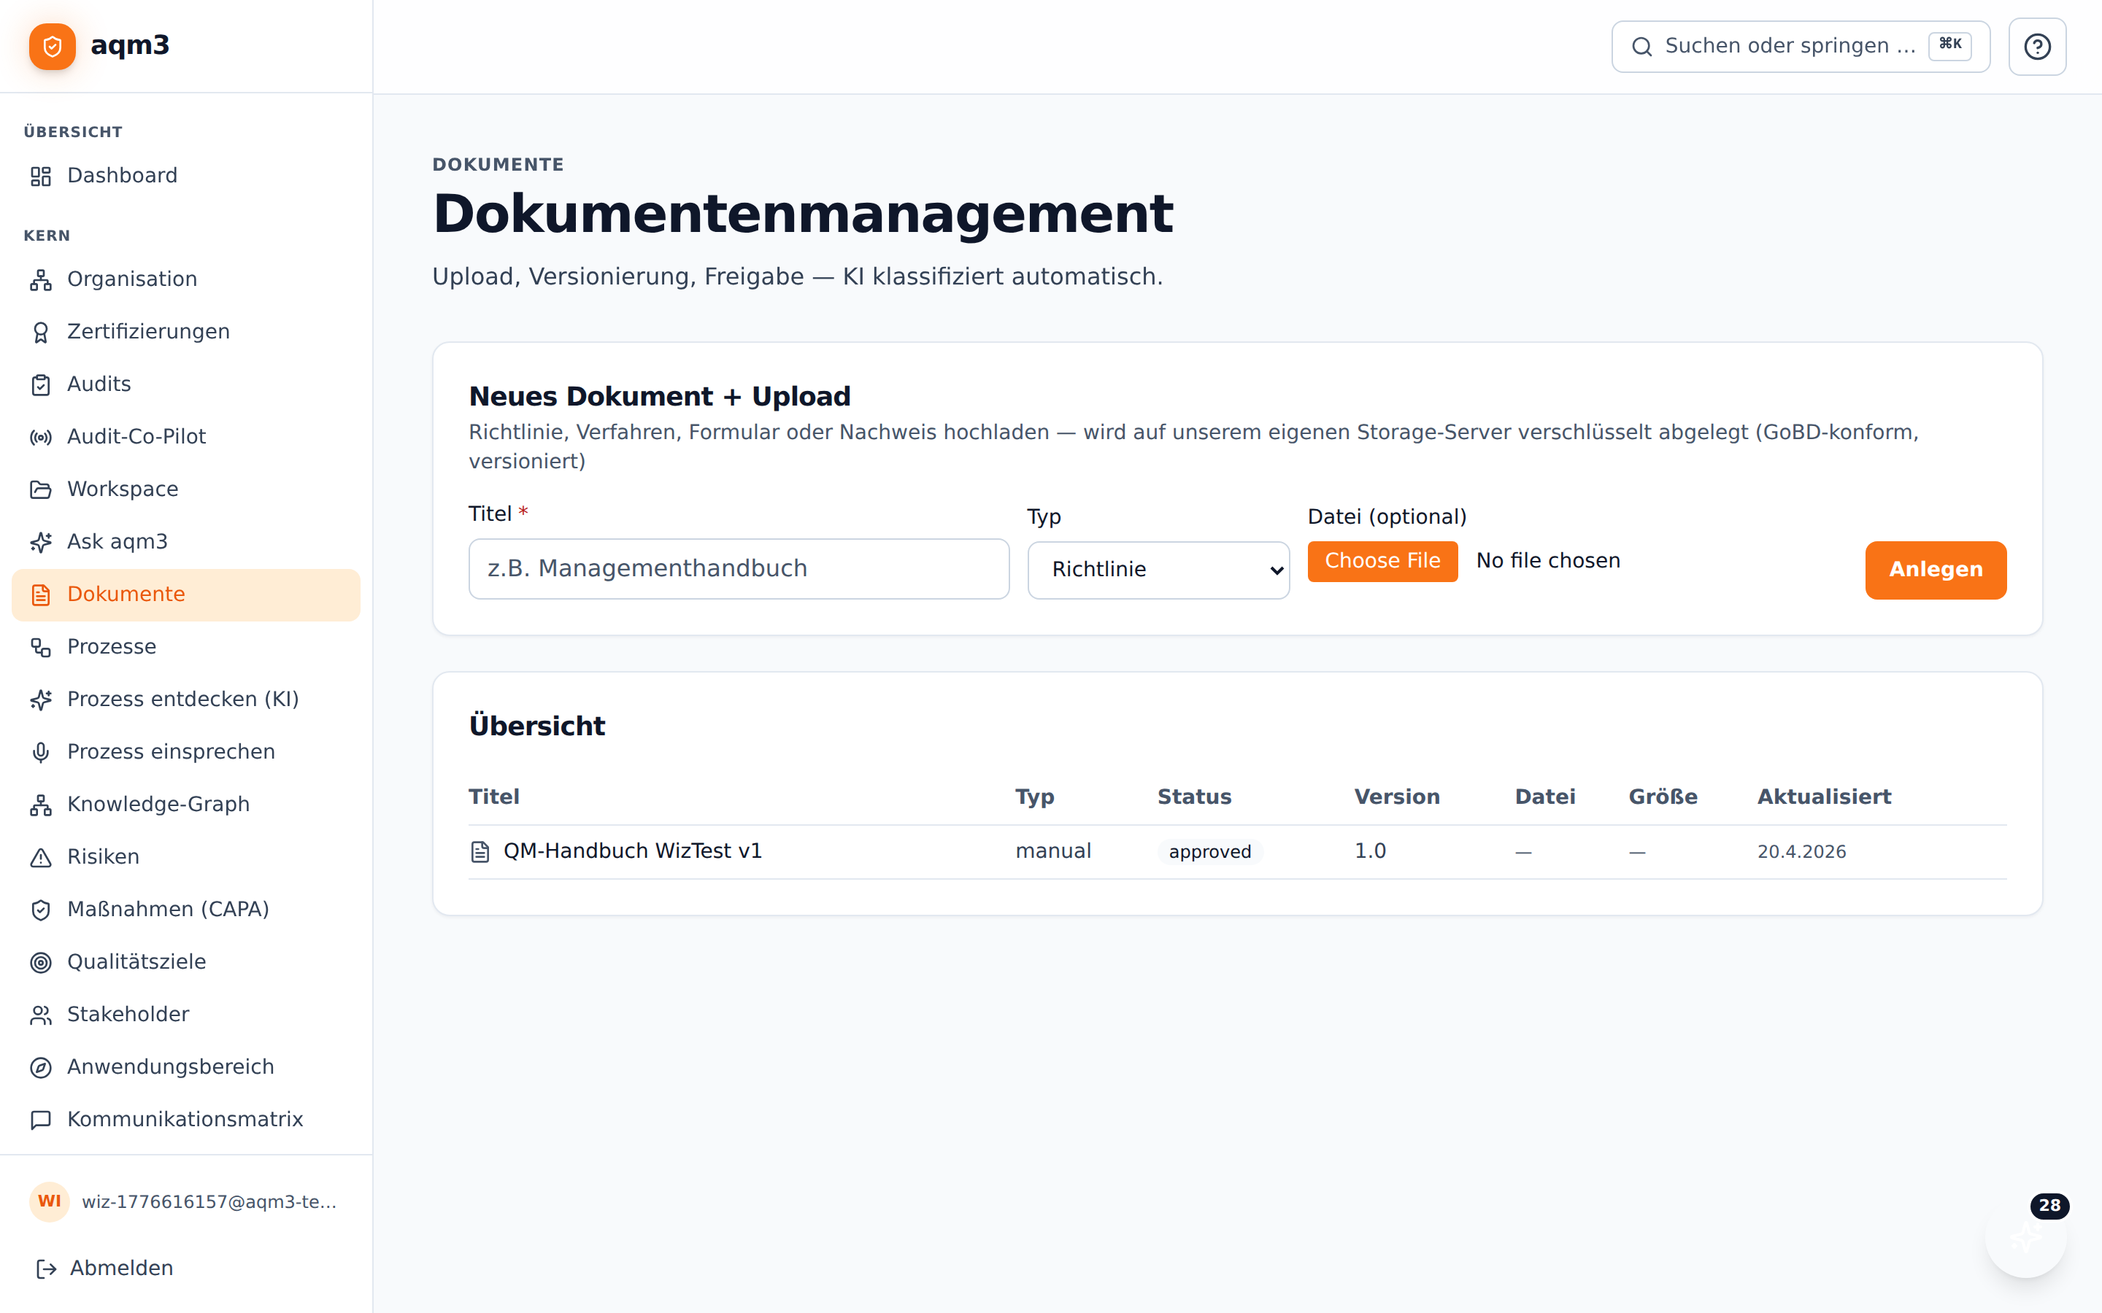Click the Audit-Co-Pilot broadcast icon
Screen dimensions: 2102x1313
pos(41,437)
